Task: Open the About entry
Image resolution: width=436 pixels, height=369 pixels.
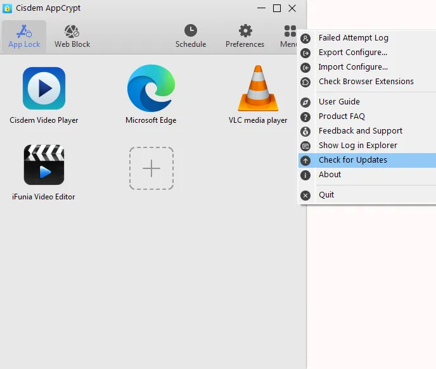Action: pyautogui.click(x=367, y=175)
